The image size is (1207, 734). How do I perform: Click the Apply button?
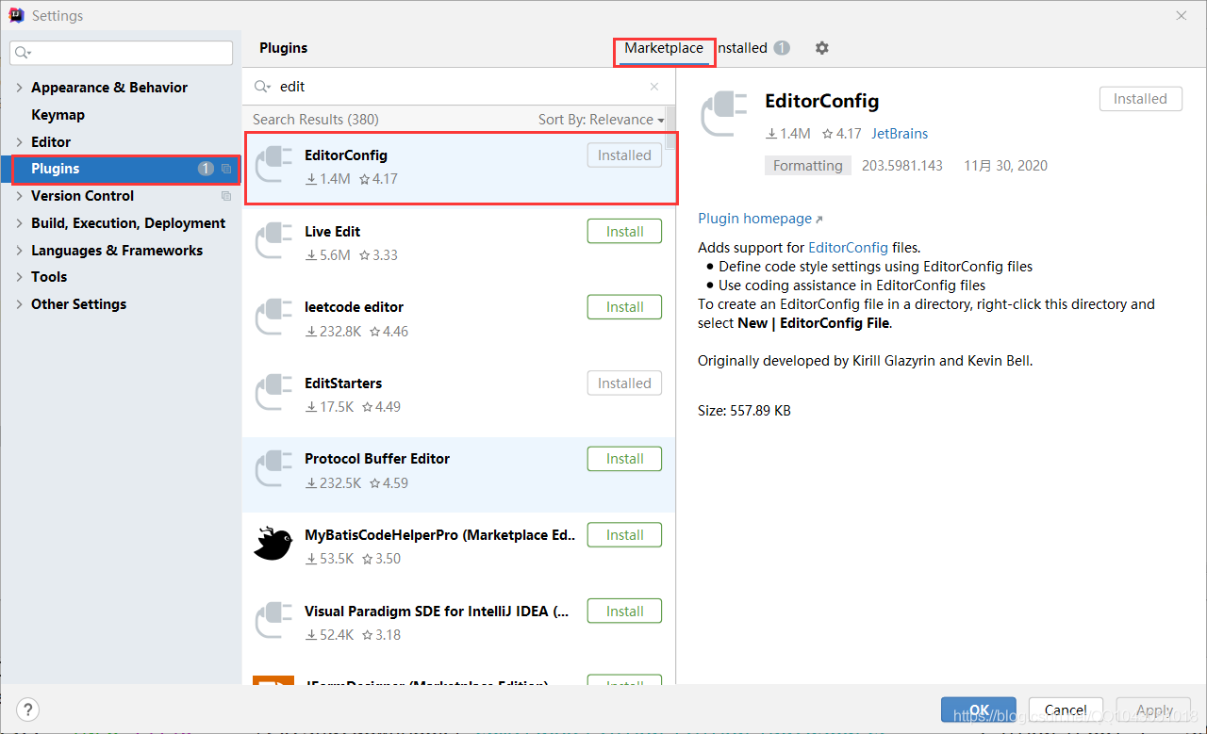pos(1153,710)
